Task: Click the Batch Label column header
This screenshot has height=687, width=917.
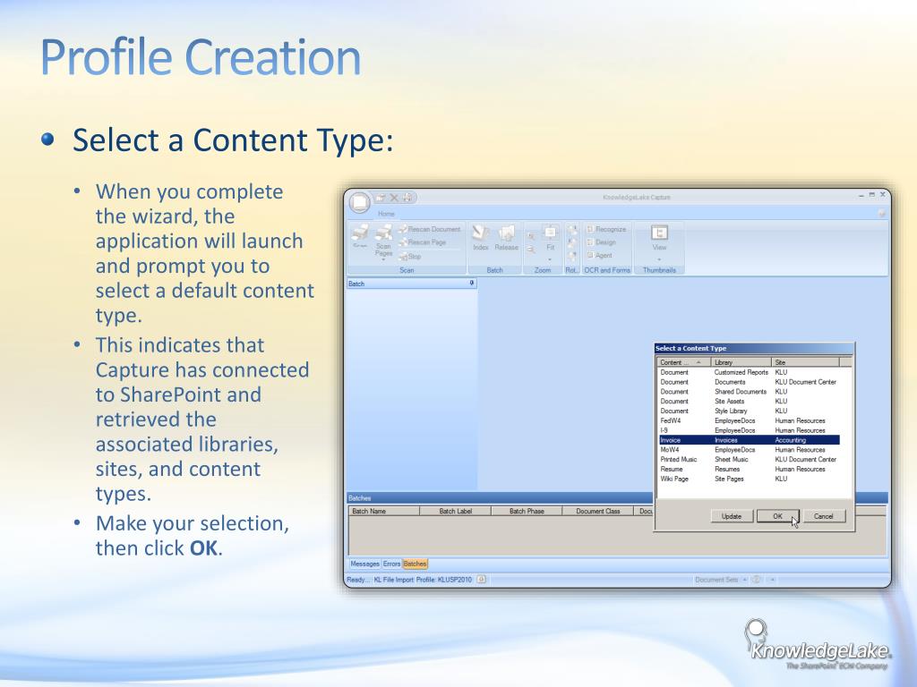Action: [x=456, y=511]
